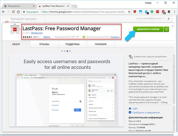This screenshot has width=178, height=136.
Task: Select the third carousel dot indicator
Action: point(68,51)
